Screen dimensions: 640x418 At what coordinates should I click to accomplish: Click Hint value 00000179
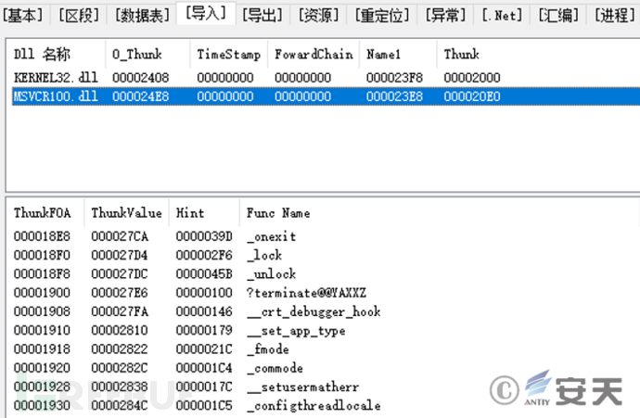pyautogui.click(x=204, y=330)
